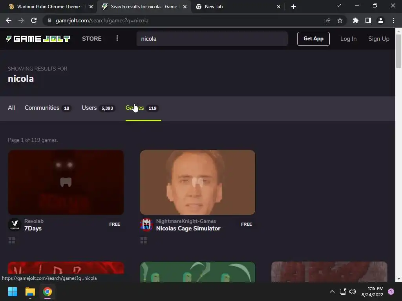Click the browser forward arrow
Viewport: 402px width, 301px height.
21,20
